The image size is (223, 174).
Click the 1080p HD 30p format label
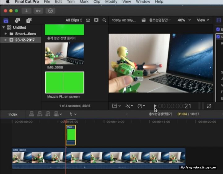124,20
